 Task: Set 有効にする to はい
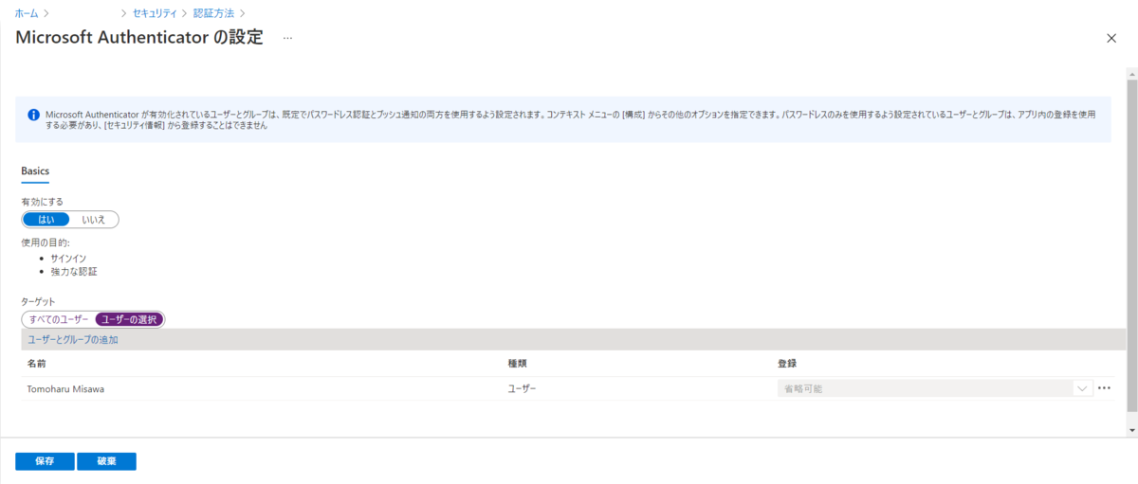[x=46, y=220]
